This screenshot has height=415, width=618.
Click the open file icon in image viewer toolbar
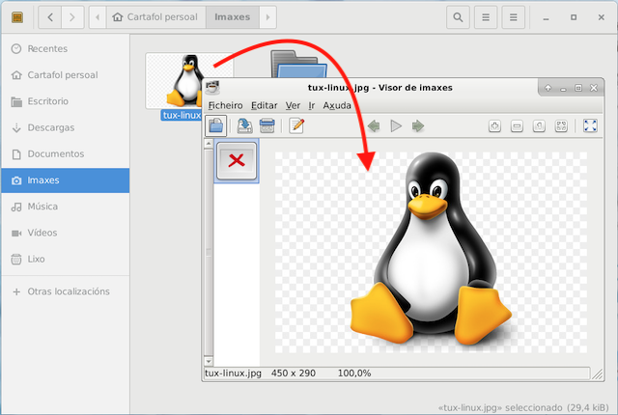tap(216, 125)
